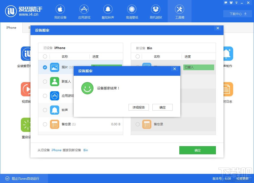The height and width of the screenshot is (183, 254).
Task: Open the 酷炫铃声 section
Action: [108, 11]
